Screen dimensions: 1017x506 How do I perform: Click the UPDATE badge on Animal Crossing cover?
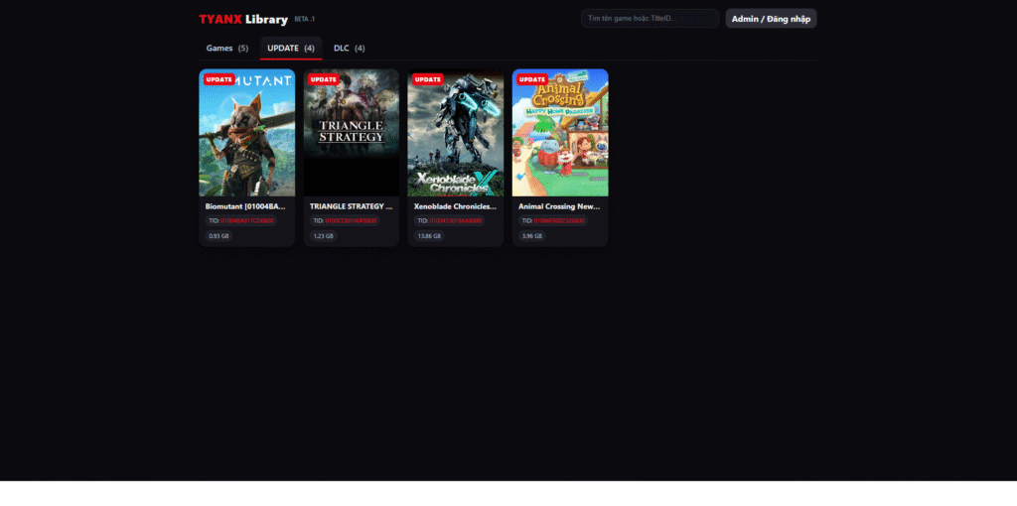531,79
